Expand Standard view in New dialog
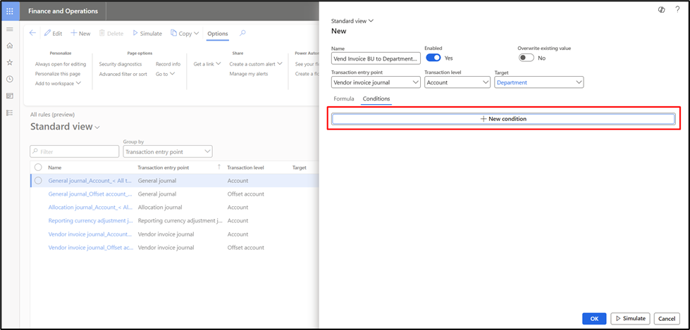Viewport: 690px width, 330px height. 352,20
